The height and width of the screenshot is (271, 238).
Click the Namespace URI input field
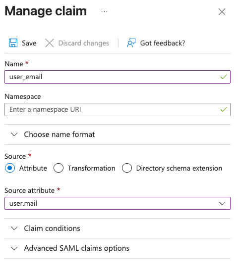click(118, 110)
